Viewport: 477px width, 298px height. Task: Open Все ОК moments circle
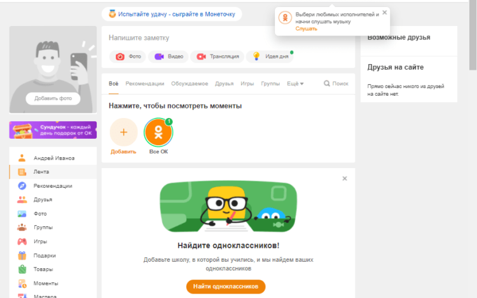158,132
